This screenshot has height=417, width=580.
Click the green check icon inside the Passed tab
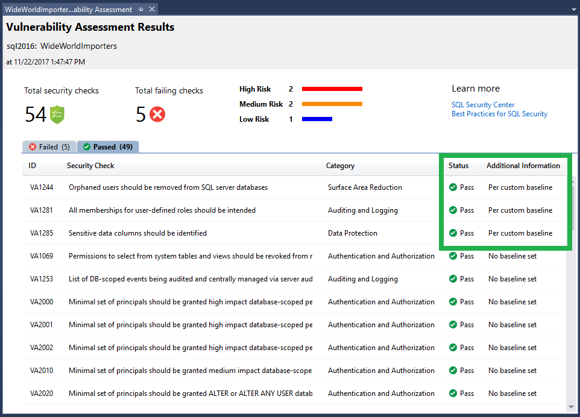pos(87,146)
